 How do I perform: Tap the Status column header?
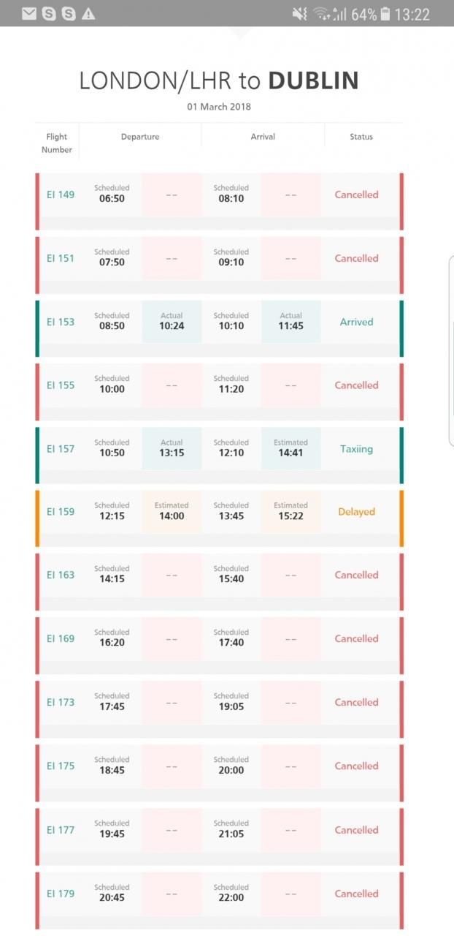[x=361, y=137]
